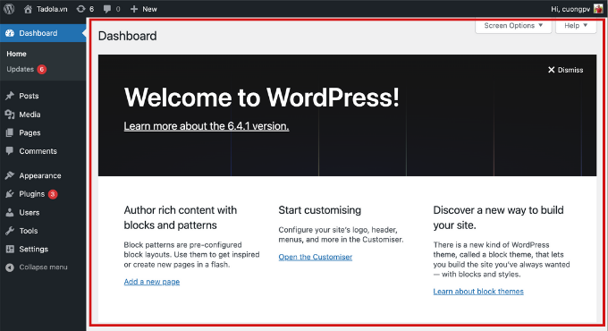The width and height of the screenshot is (608, 331).
Task: Open the Appearance menu
Action: (43, 175)
